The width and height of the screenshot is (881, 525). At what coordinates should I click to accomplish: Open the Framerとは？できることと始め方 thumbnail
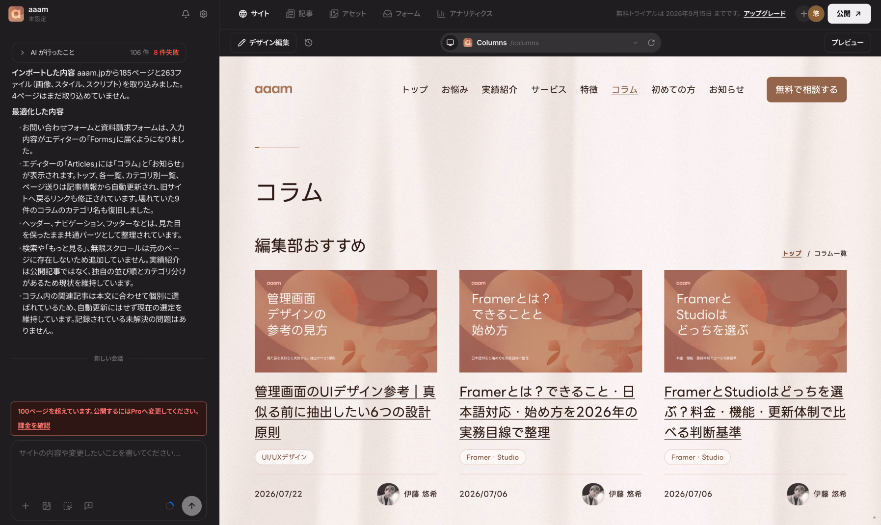coord(551,321)
